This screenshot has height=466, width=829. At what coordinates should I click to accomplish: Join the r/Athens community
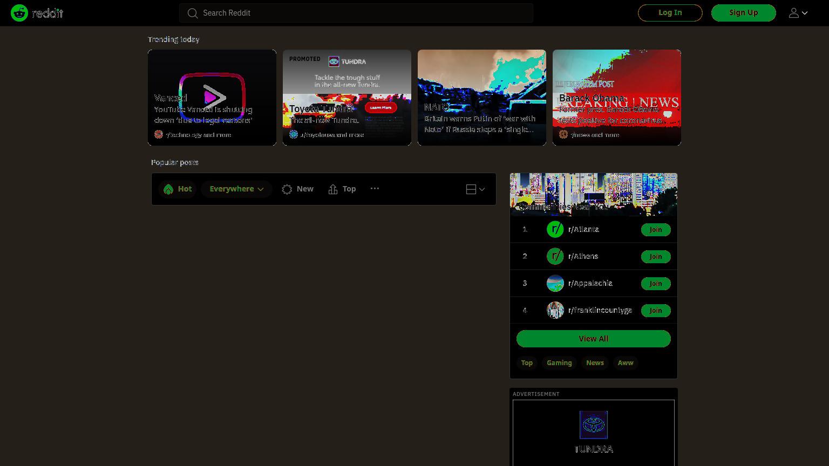(x=656, y=257)
